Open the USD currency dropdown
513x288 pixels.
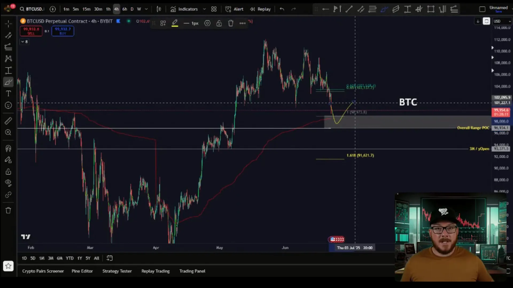(x=502, y=21)
